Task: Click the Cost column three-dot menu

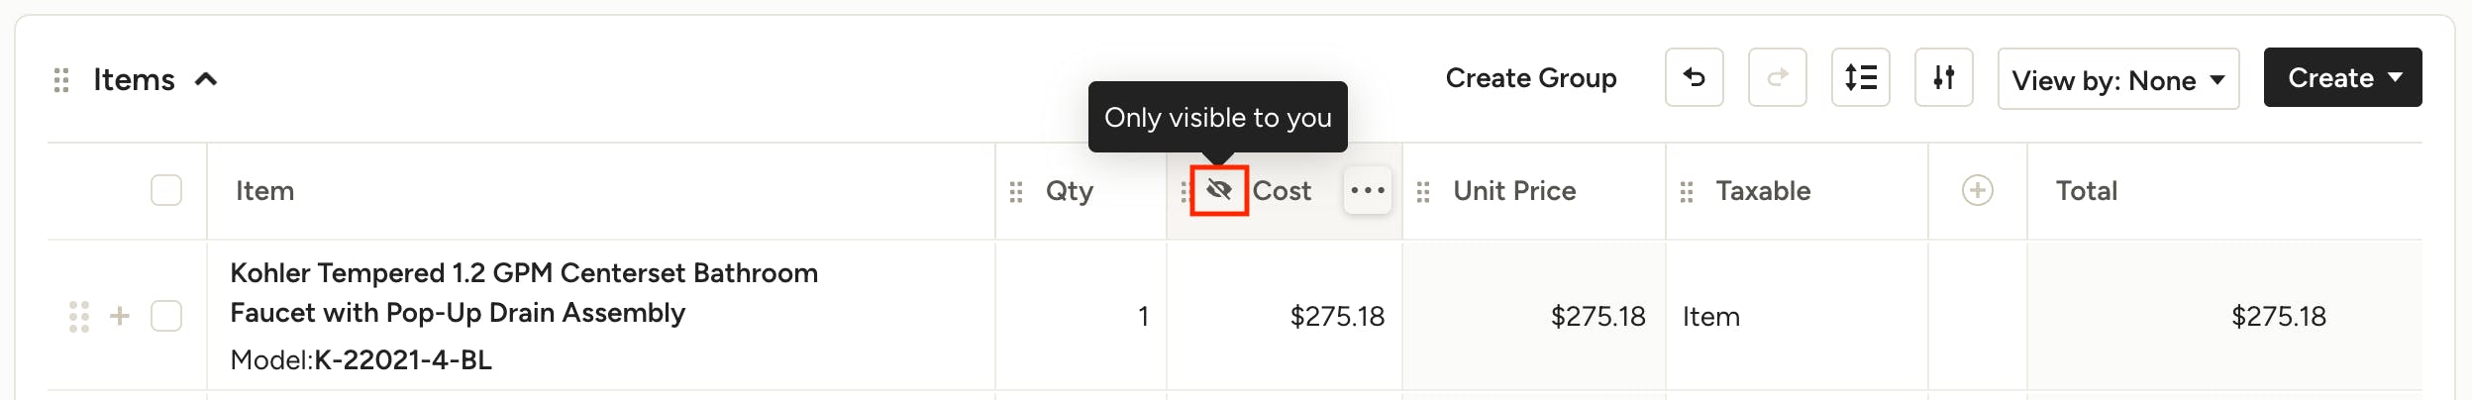Action: pos(1367,190)
